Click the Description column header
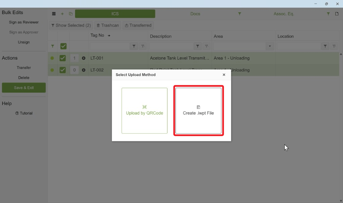Screen dimensions: 343x203 (160, 36)
